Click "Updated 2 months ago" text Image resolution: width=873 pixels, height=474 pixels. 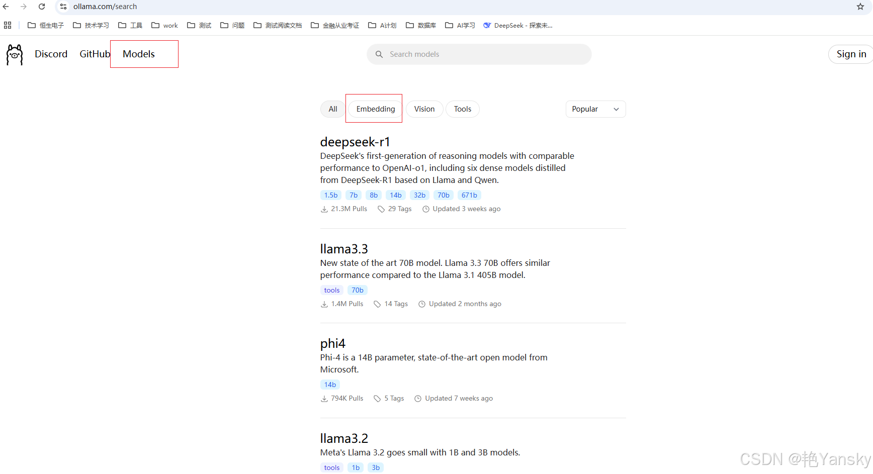click(x=465, y=304)
